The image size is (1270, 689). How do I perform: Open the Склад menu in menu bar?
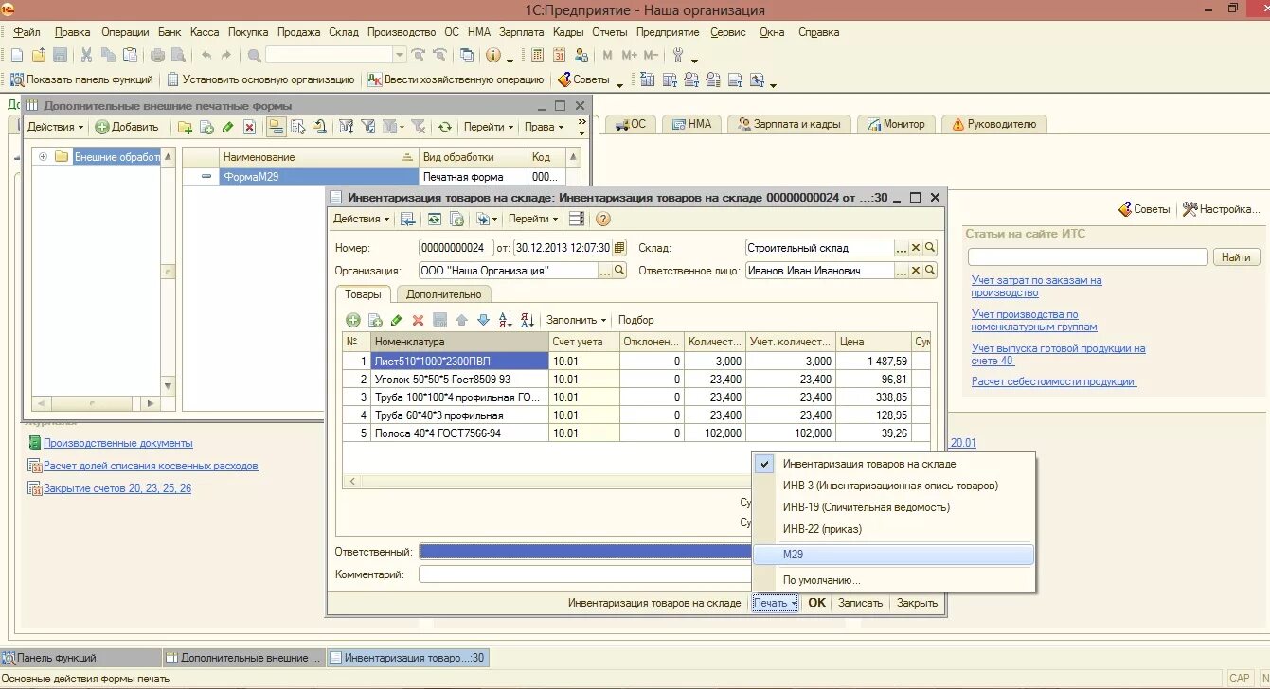[344, 32]
